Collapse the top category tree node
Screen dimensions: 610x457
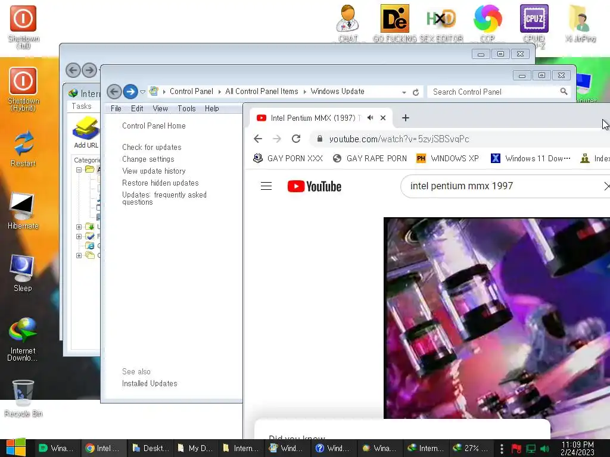pos(79,170)
